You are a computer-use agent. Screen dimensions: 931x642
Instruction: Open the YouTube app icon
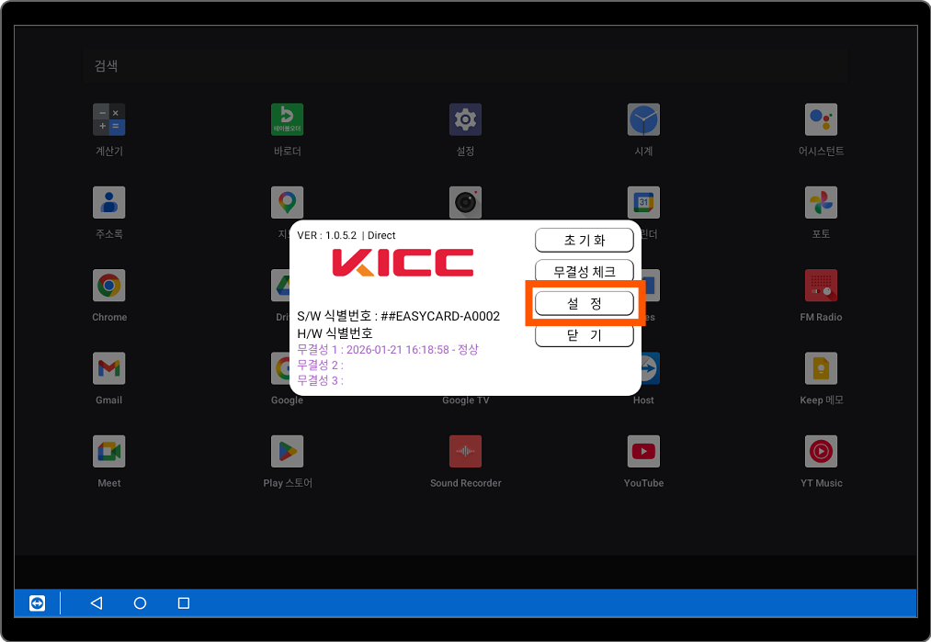tap(643, 452)
